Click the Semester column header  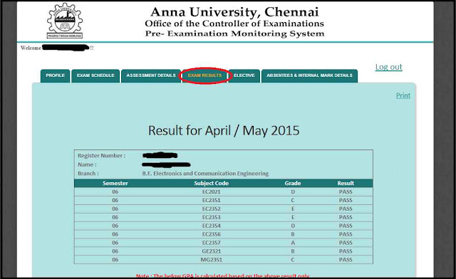[x=115, y=183]
